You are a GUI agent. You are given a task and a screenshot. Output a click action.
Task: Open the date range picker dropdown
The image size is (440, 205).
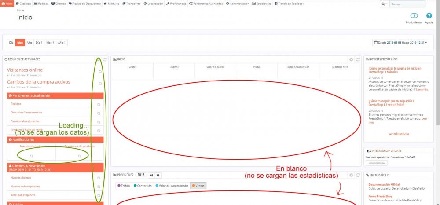pos(401,43)
